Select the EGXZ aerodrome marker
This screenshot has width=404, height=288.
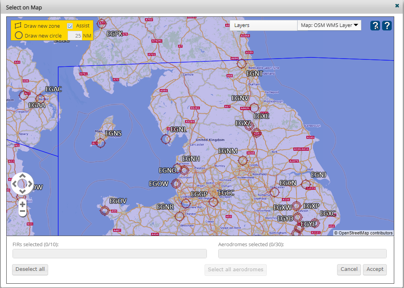[249, 126]
